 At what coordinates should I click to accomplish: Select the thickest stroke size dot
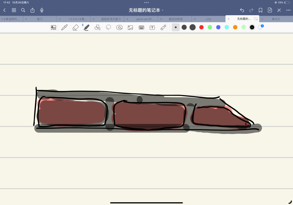coord(193,27)
